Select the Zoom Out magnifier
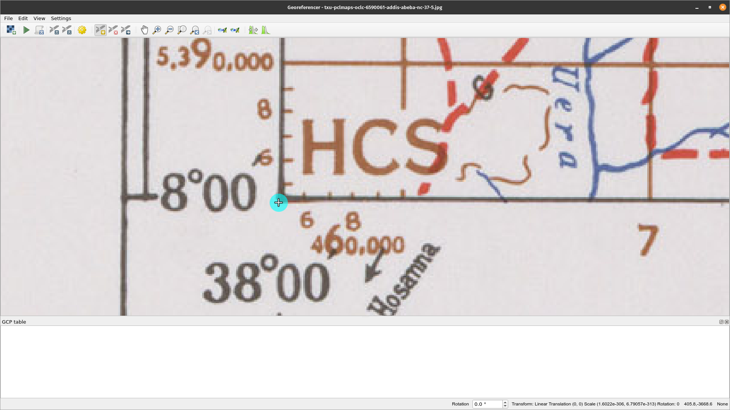The image size is (730, 410). (x=169, y=30)
